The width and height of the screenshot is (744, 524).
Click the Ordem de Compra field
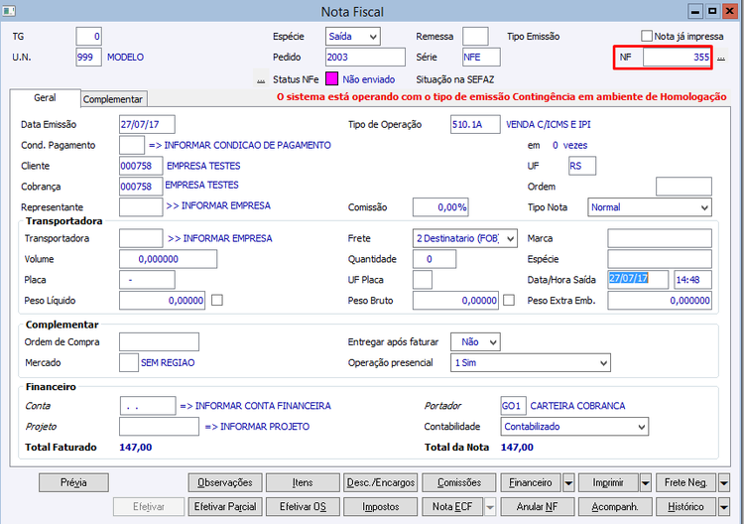click(160, 341)
